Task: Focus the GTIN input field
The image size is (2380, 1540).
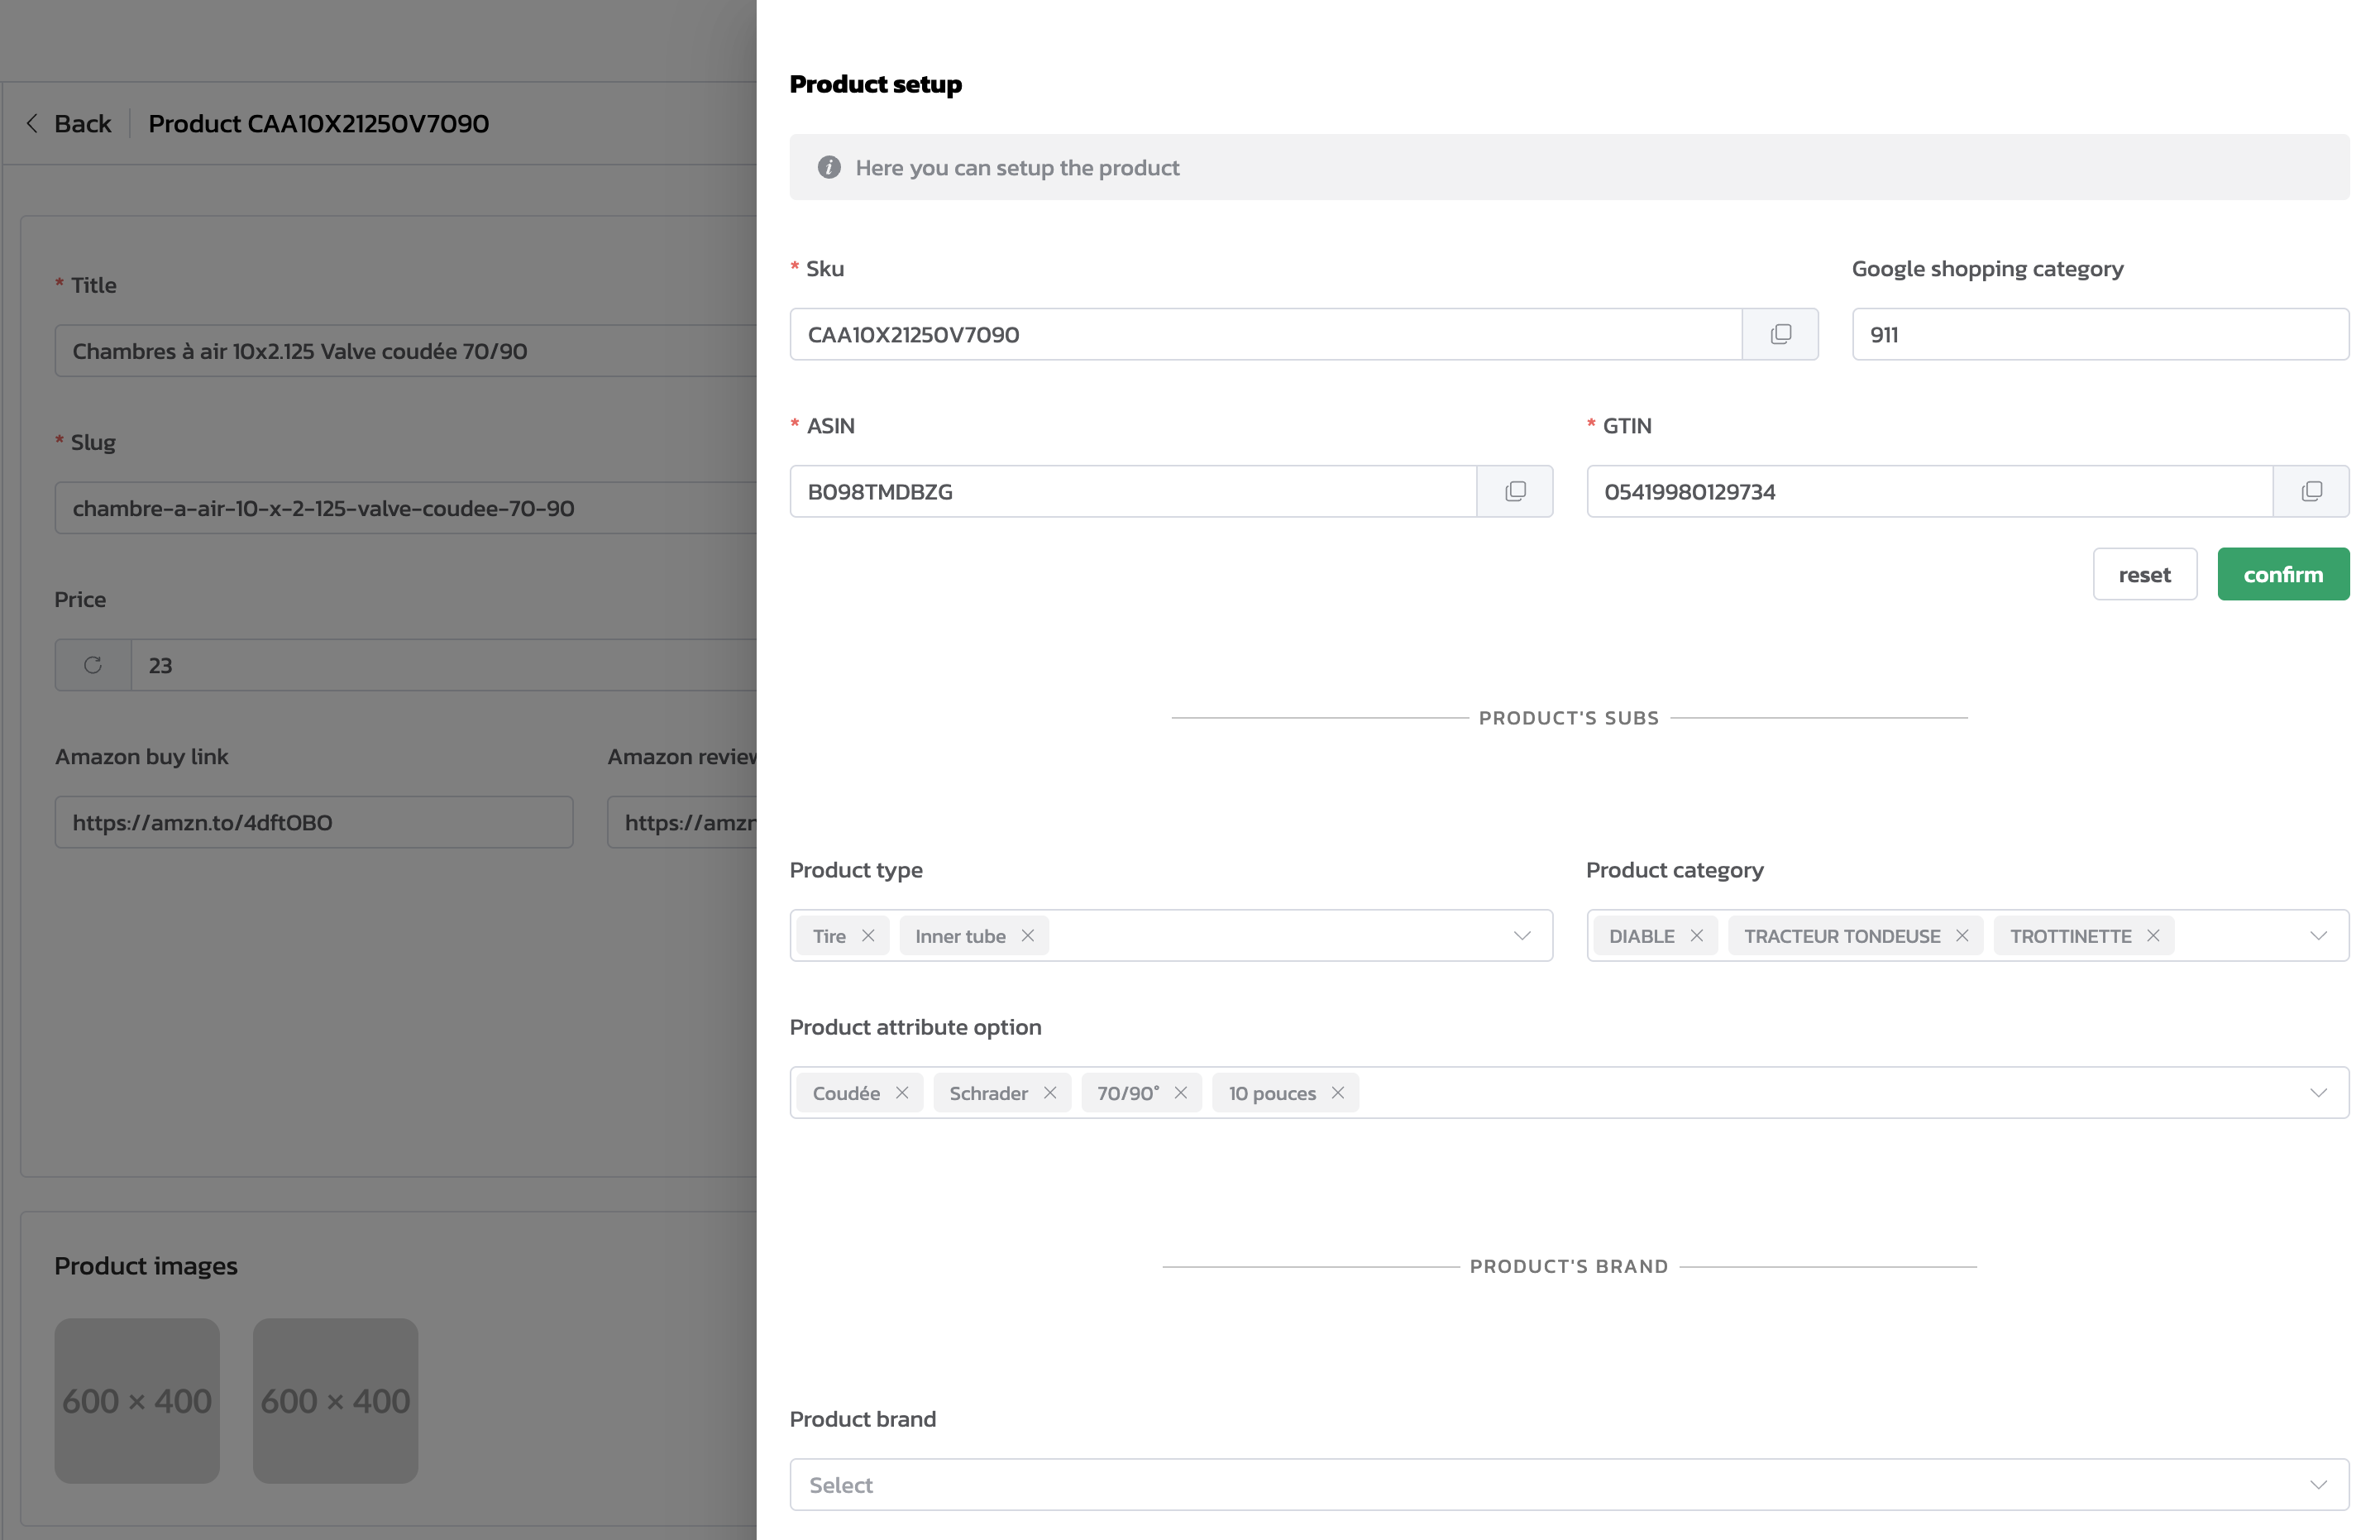Action: point(1929,491)
